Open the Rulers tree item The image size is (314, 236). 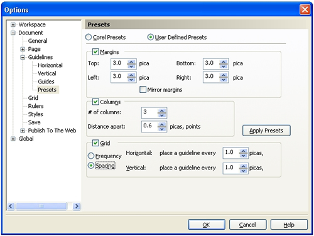[36, 106]
